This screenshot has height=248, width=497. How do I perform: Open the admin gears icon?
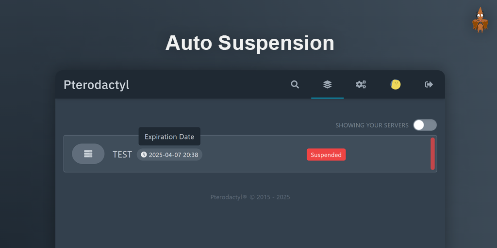[361, 84]
